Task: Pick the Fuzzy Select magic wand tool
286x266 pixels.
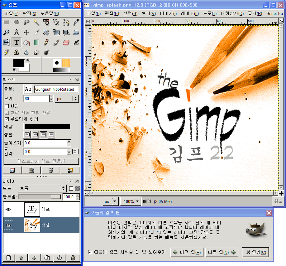Action: [x=36, y=22]
